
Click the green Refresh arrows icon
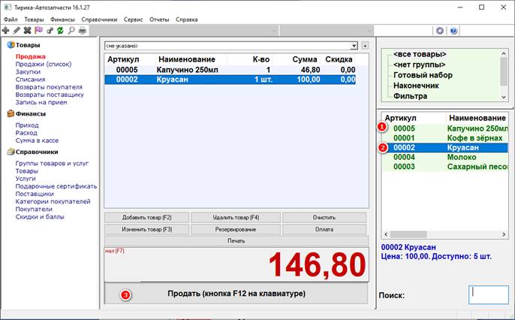coord(60,31)
